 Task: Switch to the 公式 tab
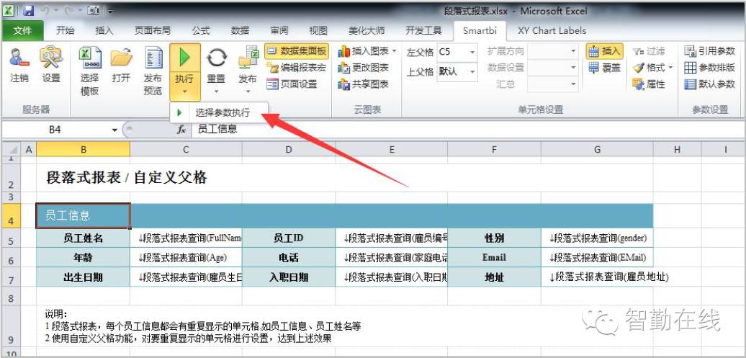(201, 30)
